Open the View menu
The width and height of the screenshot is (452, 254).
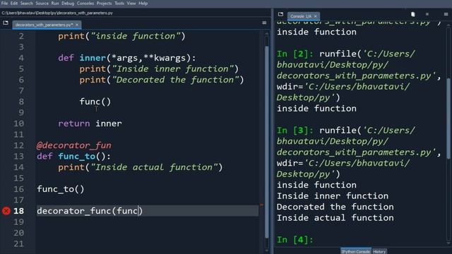(x=131, y=3)
